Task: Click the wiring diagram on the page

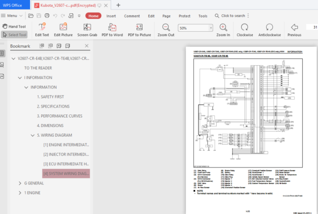Action: [x=248, y=113]
